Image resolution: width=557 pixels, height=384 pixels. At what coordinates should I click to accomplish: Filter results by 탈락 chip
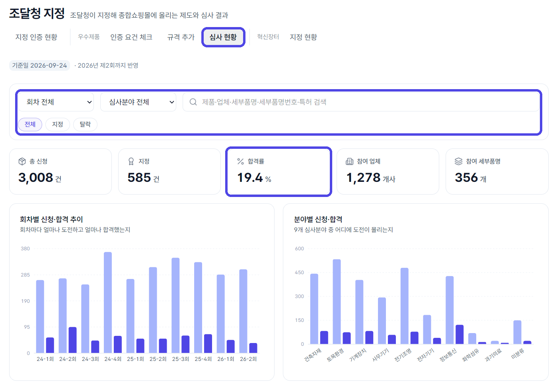[x=85, y=124]
